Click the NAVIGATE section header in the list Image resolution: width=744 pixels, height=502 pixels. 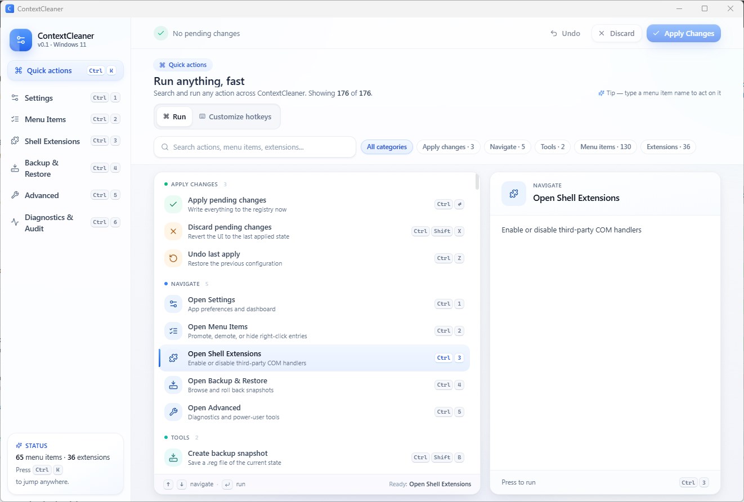tap(186, 284)
